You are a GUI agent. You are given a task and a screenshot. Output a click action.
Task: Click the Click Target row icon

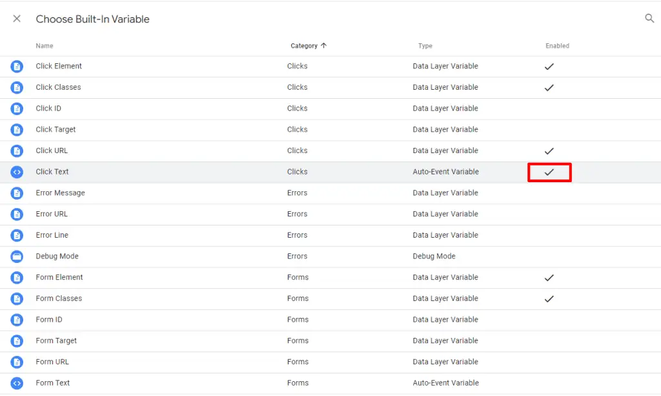(x=17, y=130)
